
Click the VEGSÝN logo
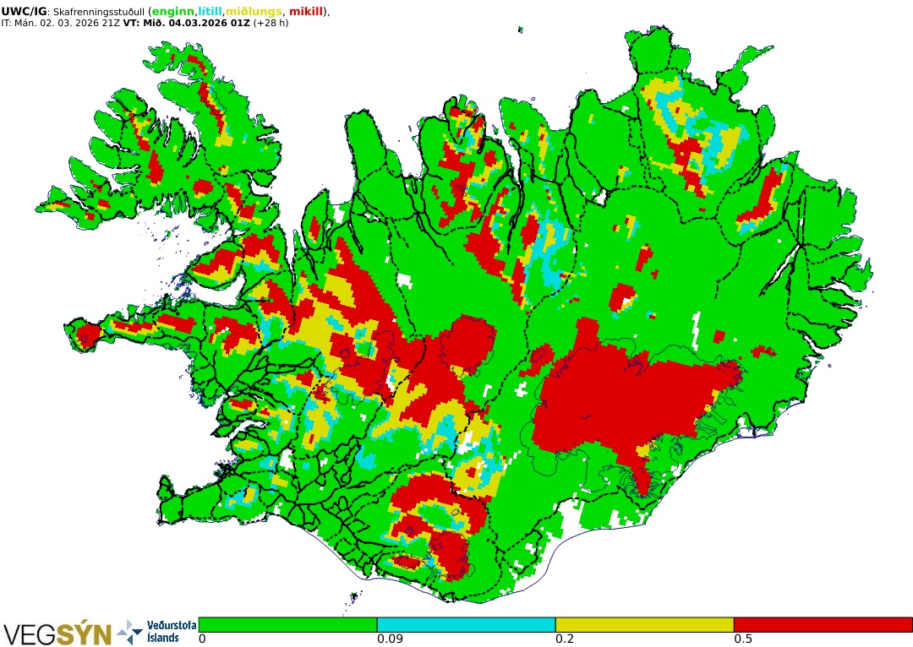click(57, 633)
